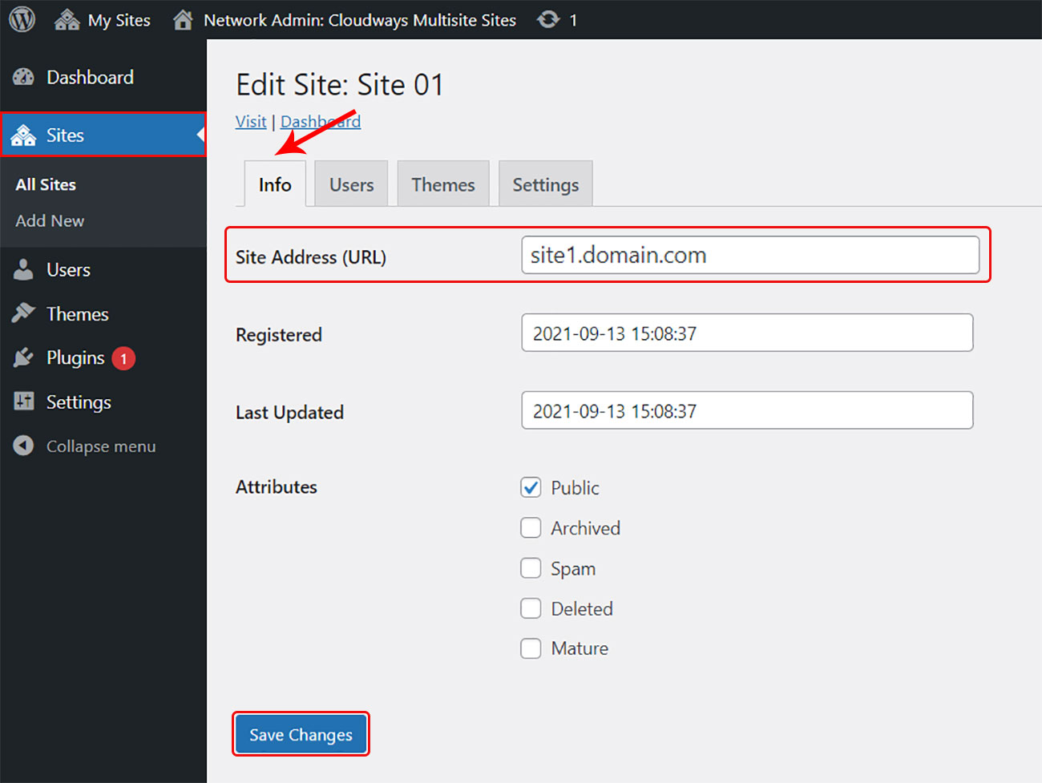The image size is (1042, 783).
Task: Enable the Archived checkbox
Action: tap(531, 527)
